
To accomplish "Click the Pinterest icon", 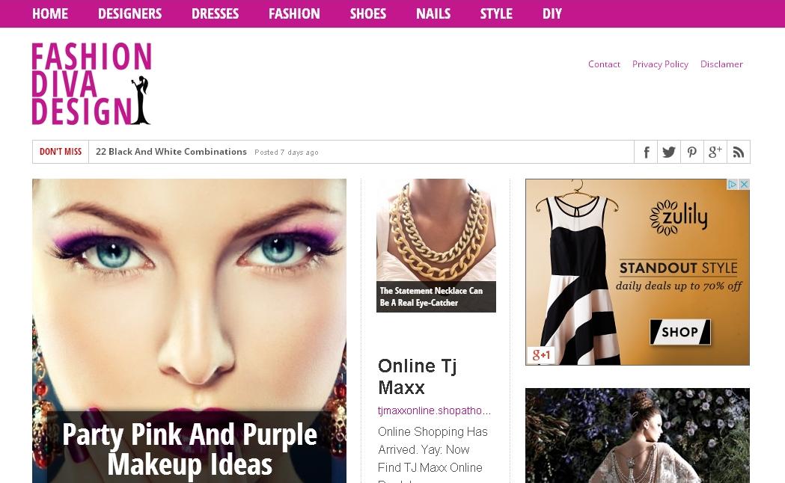I will pos(692,152).
